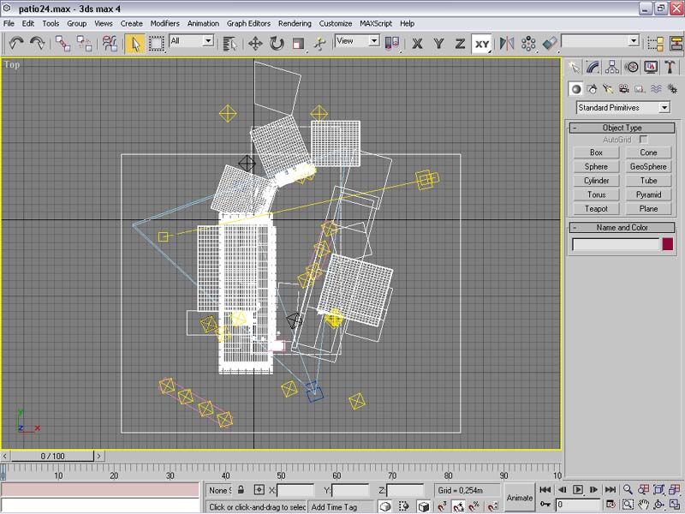Viewport: 685px width, 514px height.
Task: Click the Mirror Selected Objects icon
Action: click(x=507, y=44)
